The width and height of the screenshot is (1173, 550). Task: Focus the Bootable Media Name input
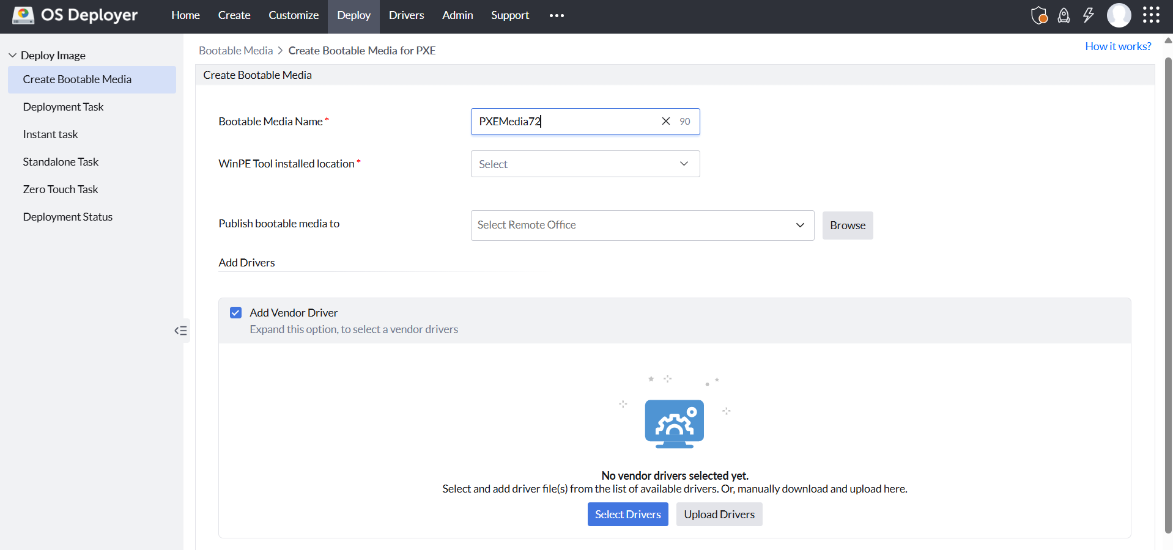click(566, 122)
